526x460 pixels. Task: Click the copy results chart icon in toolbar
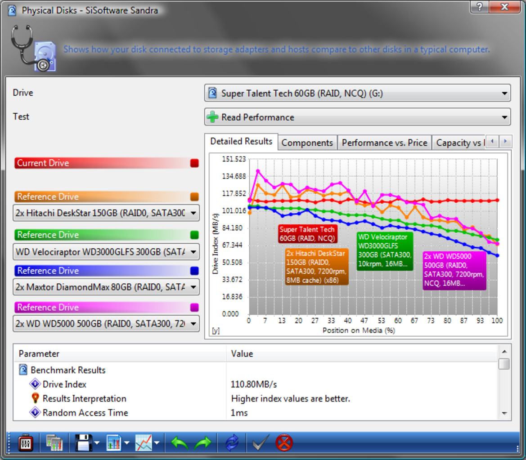[x=54, y=443]
